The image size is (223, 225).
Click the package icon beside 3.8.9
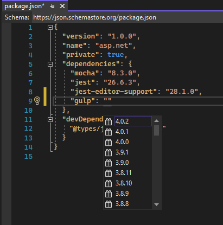pyautogui.click(x=109, y=194)
